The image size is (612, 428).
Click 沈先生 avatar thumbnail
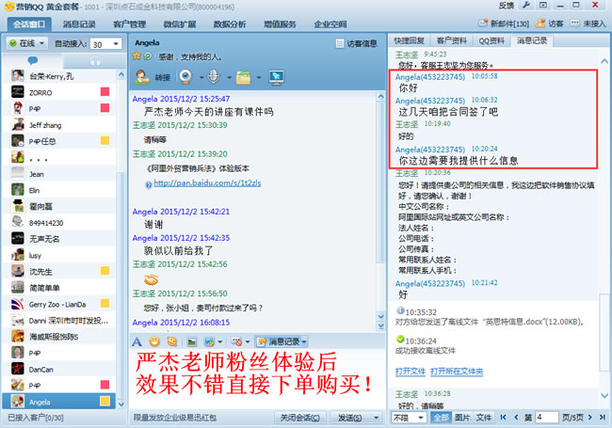[18, 271]
